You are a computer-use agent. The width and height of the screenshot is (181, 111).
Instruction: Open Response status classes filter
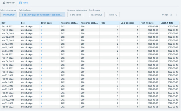[75, 15]
